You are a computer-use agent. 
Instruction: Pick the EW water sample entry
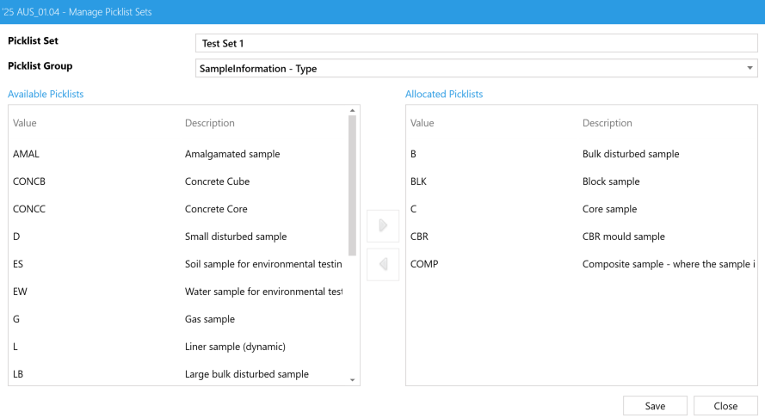(x=177, y=292)
